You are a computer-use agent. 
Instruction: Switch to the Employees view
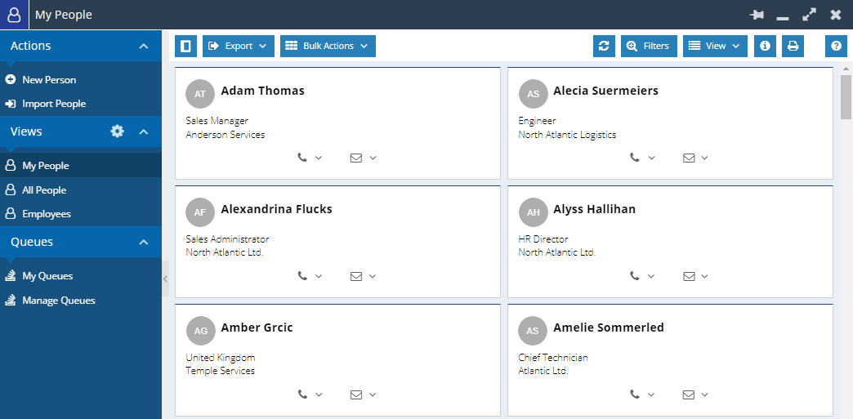pyautogui.click(x=46, y=214)
